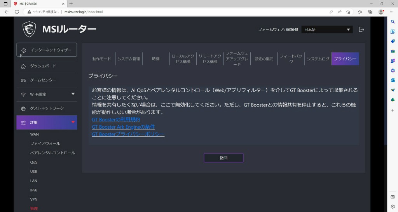Screen dimensions: 398x212
Task: Open the 日本語 language dropdown
Action: pyautogui.click(x=327, y=29)
